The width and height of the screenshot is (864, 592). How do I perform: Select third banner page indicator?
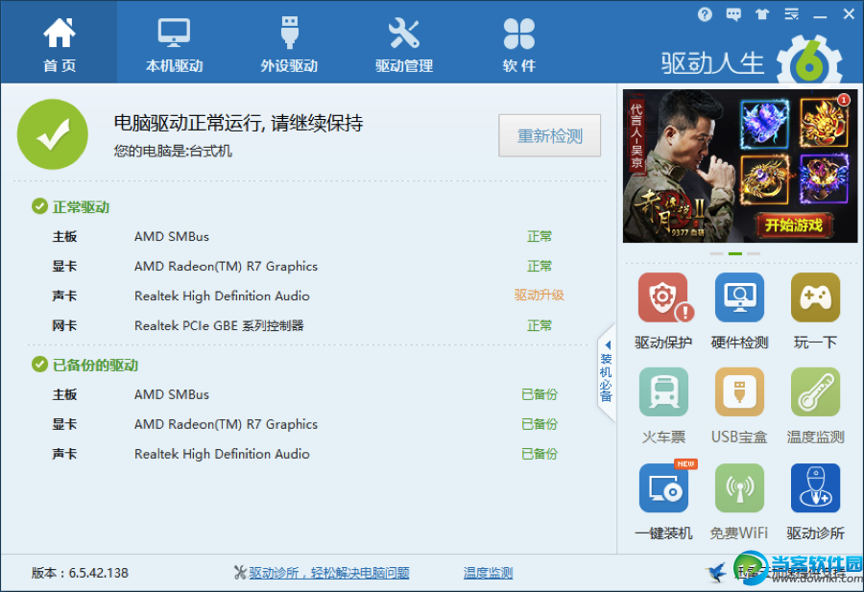pyautogui.click(x=754, y=254)
